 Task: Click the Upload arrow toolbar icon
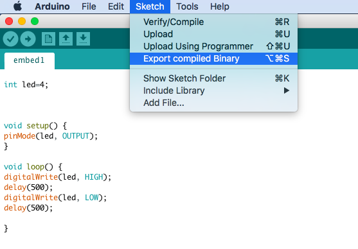pos(28,39)
